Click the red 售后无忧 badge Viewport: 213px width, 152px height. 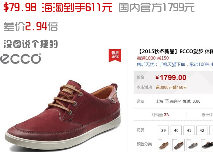115,55
